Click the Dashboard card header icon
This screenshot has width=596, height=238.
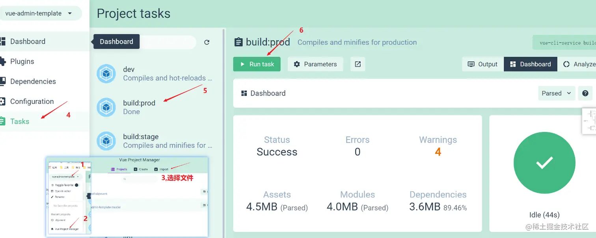[x=244, y=93]
